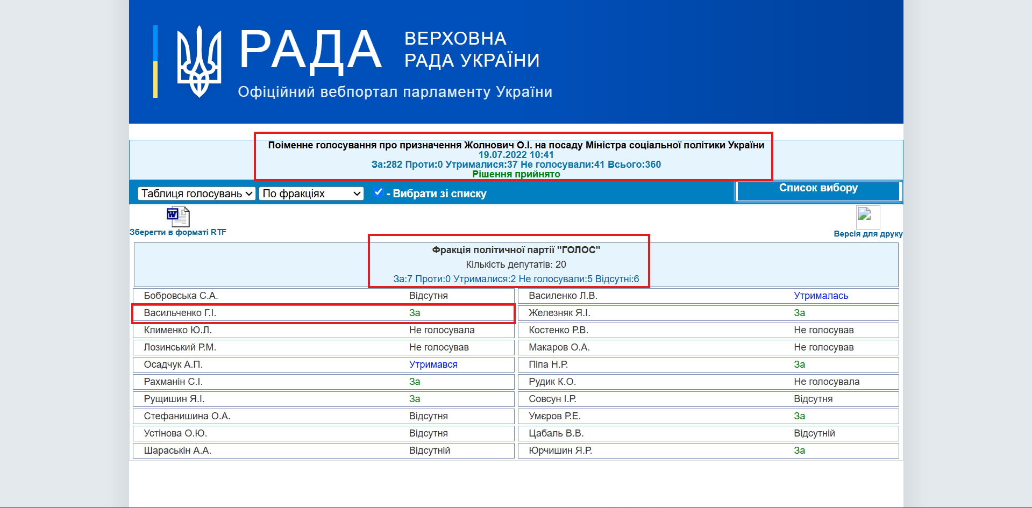The image size is (1032, 508).
Task: Select deputy 'Бобровська С.А.' row name
Action: [181, 296]
